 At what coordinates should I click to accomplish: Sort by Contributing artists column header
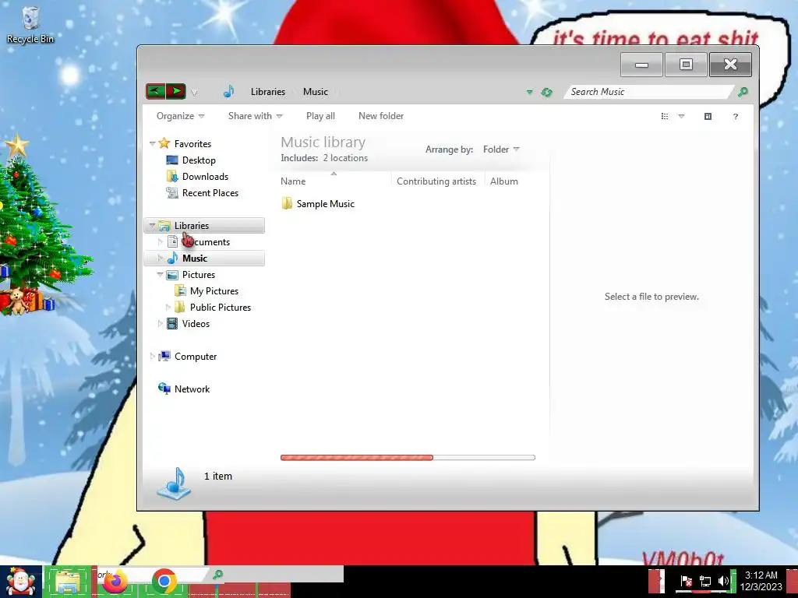coord(438,181)
